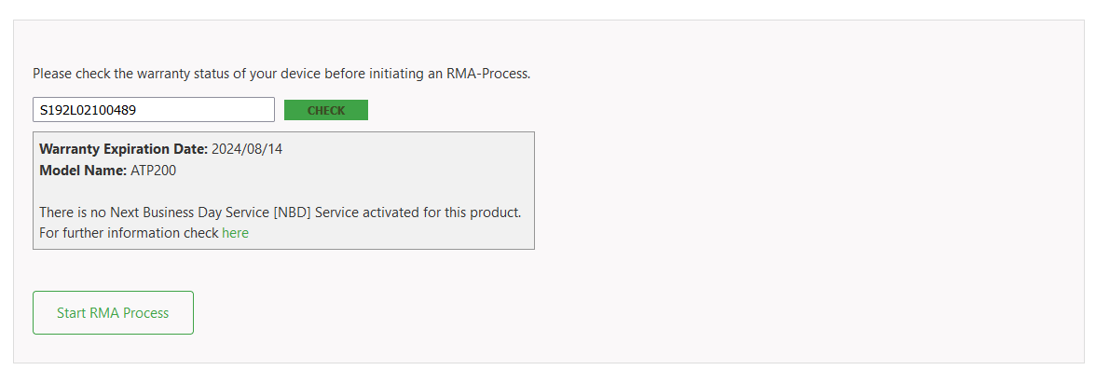Click the Model Name bold label
The width and height of the screenshot is (1096, 370).
click(x=83, y=170)
